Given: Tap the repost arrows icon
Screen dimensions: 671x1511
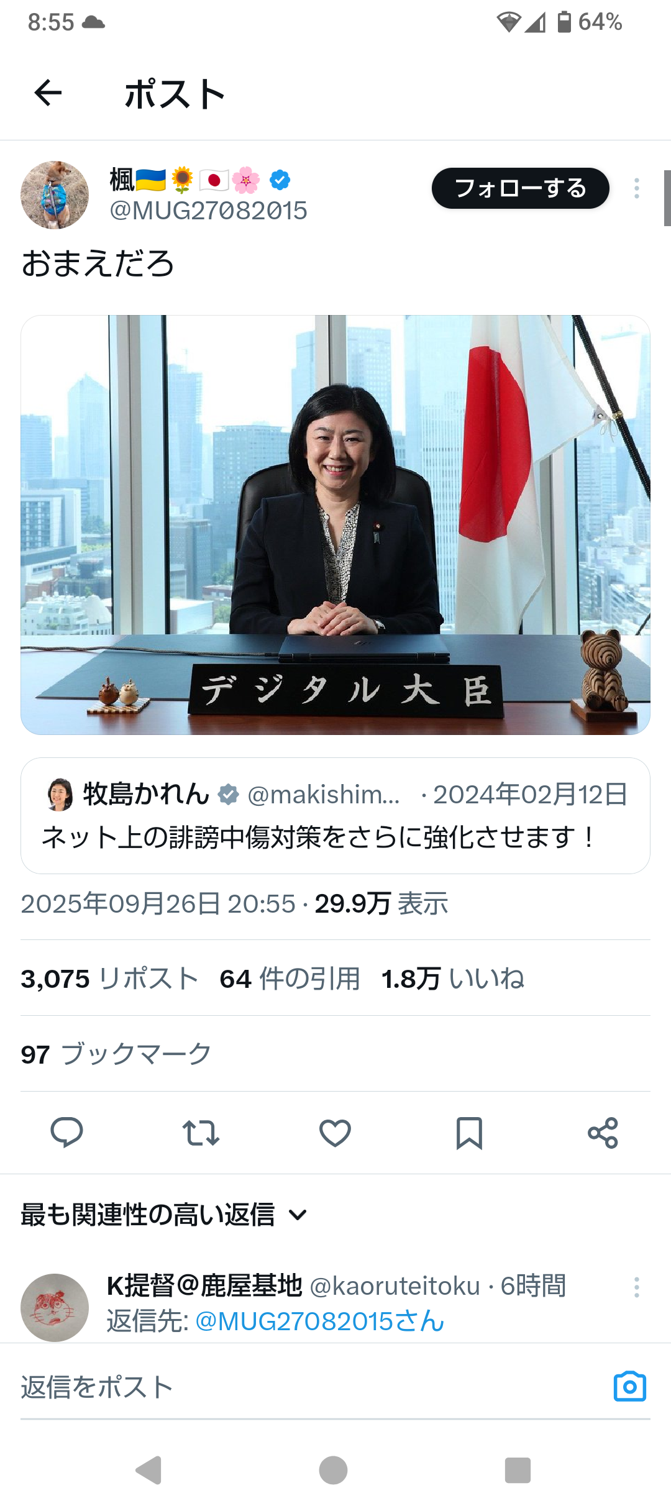Looking at the screenshot, I should [x=201, y=1133].
